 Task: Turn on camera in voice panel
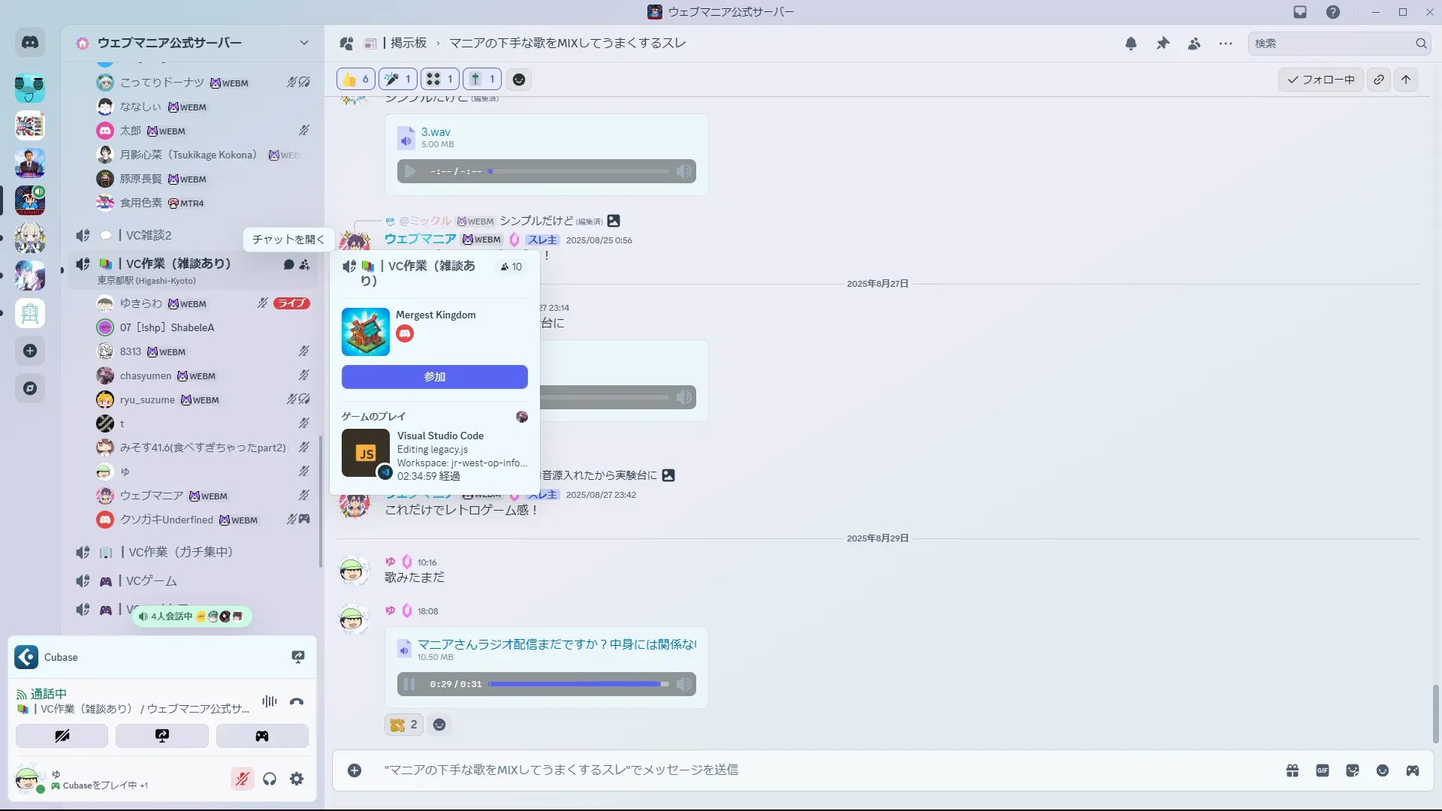click(x=62, y=736)
